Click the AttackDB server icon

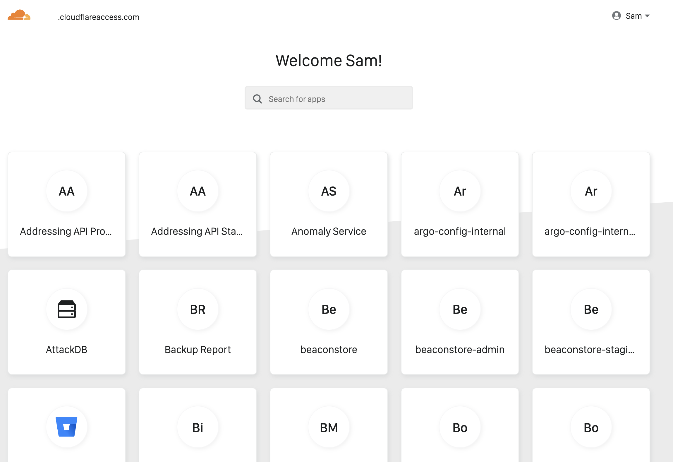point(67,309)
